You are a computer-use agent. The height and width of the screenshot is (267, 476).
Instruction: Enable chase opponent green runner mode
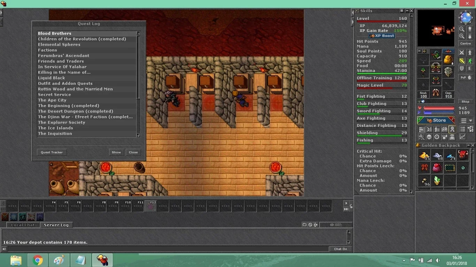point(470,60)
